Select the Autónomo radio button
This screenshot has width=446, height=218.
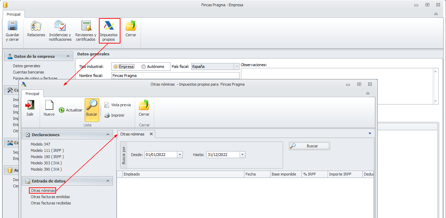pyautogui.click(x=143, y=67)
